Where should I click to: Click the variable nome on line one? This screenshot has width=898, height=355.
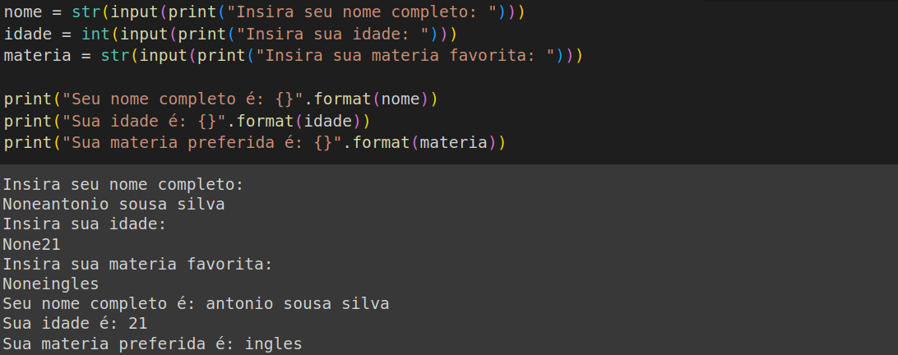click(23, 12)
